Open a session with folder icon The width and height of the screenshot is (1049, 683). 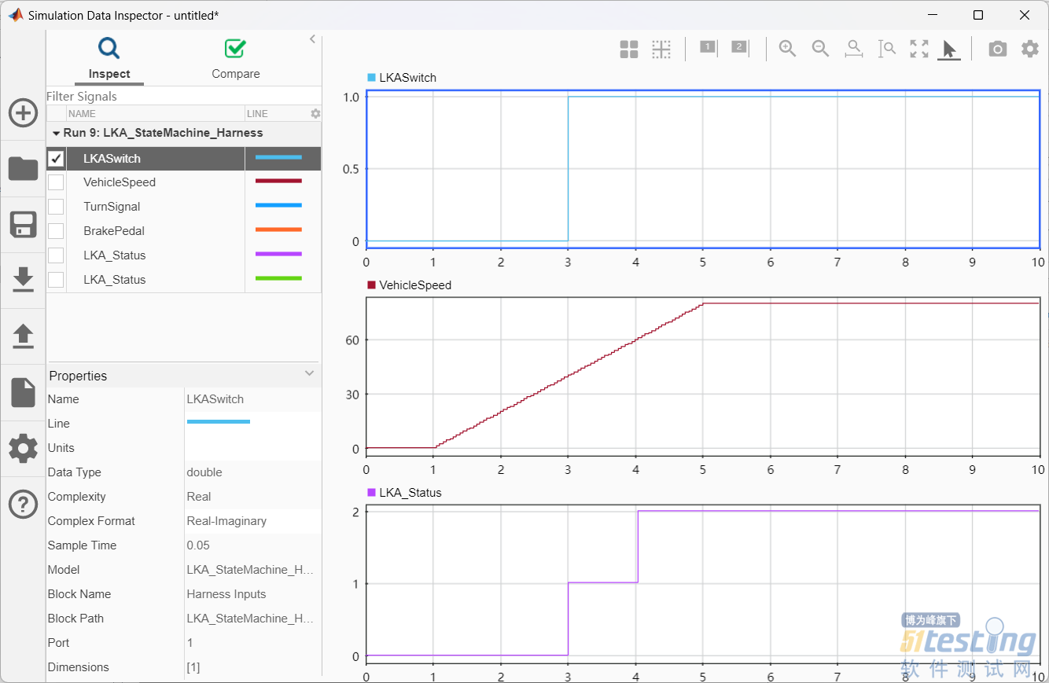[23, 168]
